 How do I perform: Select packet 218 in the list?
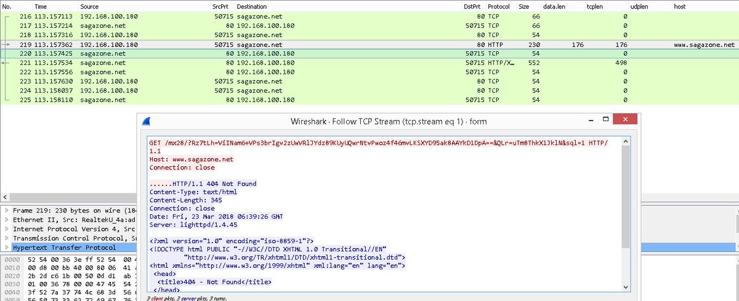coord(369,36)
